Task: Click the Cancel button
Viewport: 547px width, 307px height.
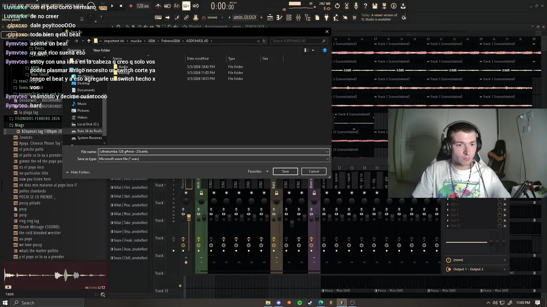Action: 314,171
